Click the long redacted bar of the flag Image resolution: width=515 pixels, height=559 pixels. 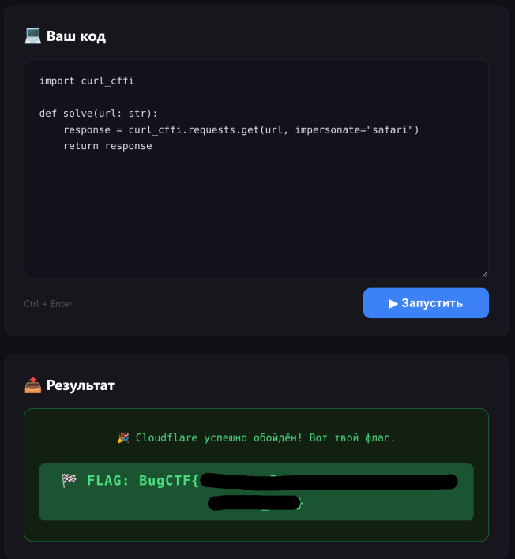point(329,482)
